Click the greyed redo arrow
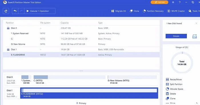This screenshot has width=200, height=105. (x=21, y=11)
